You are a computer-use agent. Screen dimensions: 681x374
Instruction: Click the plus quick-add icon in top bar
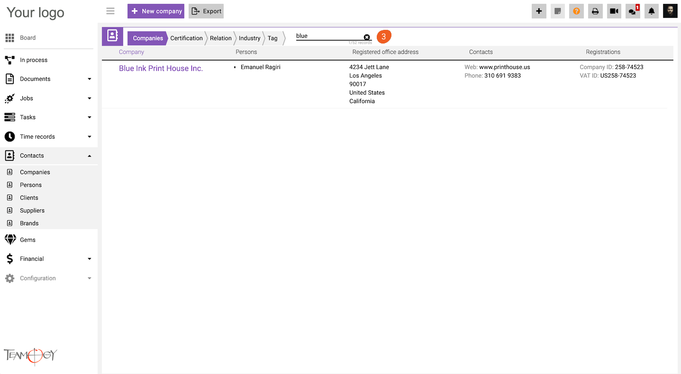539,11
